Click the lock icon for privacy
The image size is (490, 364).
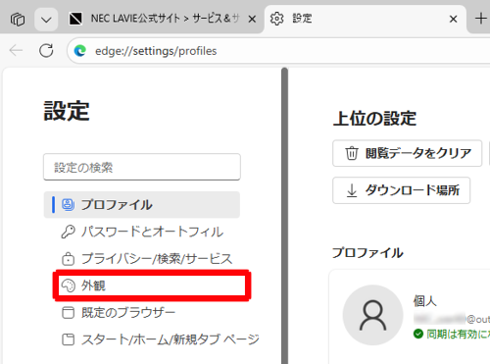[68, 259]
